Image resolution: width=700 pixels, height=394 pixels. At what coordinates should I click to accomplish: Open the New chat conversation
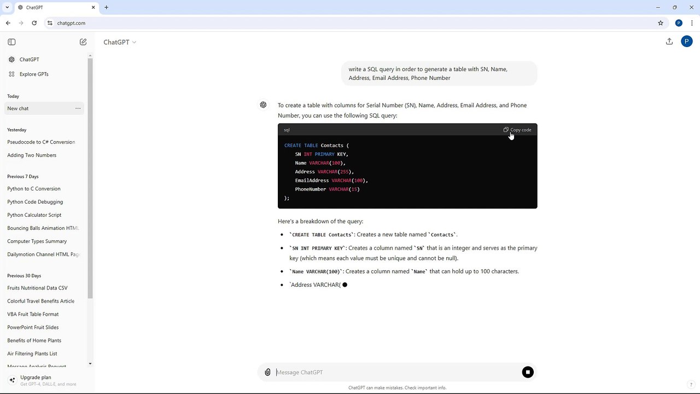coord(45,108)
